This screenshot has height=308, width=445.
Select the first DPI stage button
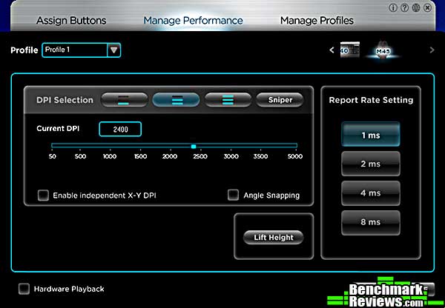point(124,100)
